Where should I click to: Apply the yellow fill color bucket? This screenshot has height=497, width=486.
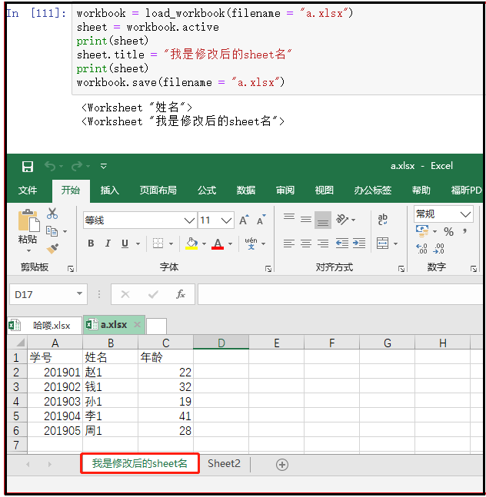(191, 244)
